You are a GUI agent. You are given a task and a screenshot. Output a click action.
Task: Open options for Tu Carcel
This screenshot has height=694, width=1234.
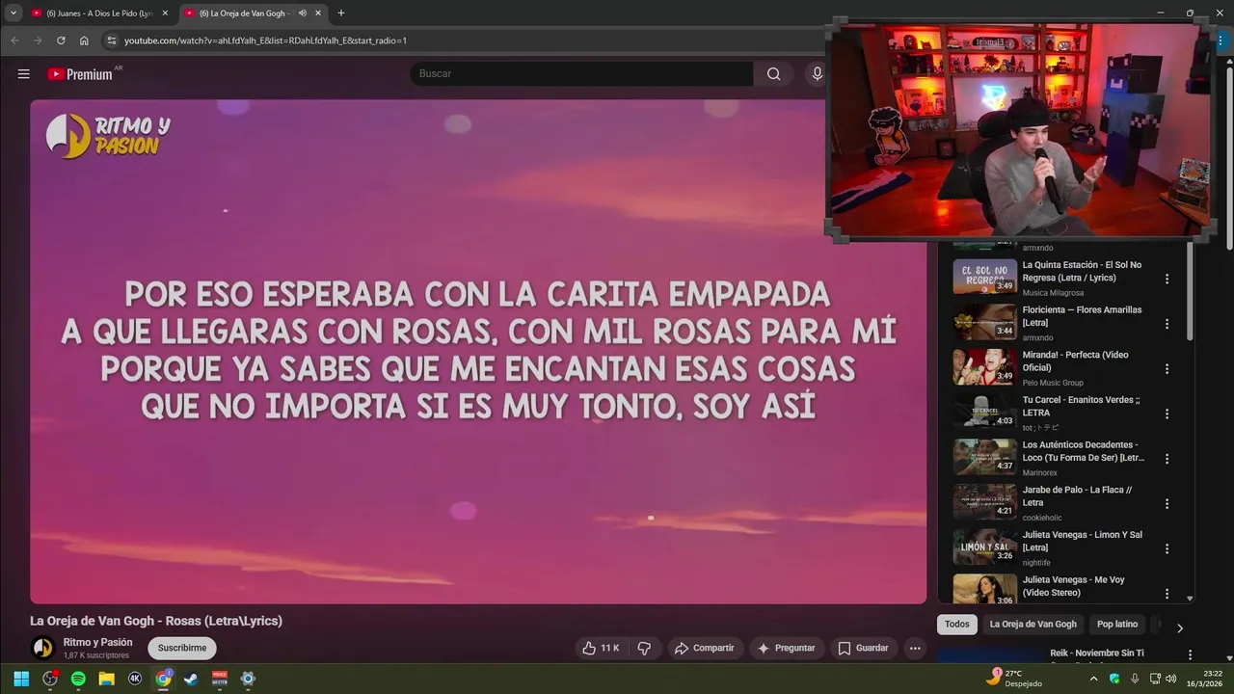1167,414
